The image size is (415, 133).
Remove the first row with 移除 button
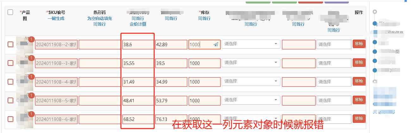(359, 44)
